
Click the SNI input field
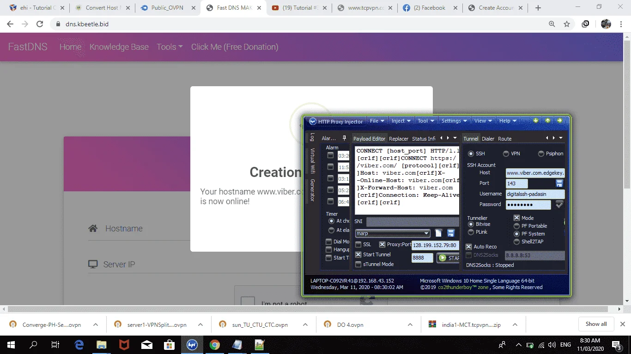coord(413,222)
